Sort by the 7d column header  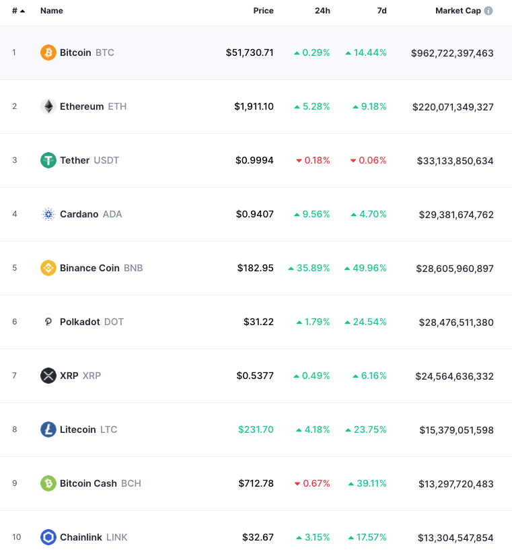pos(381,11)
